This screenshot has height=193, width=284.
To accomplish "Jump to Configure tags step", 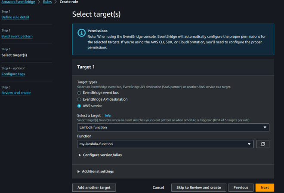I will pyautogui.click(x=13, y=74).
